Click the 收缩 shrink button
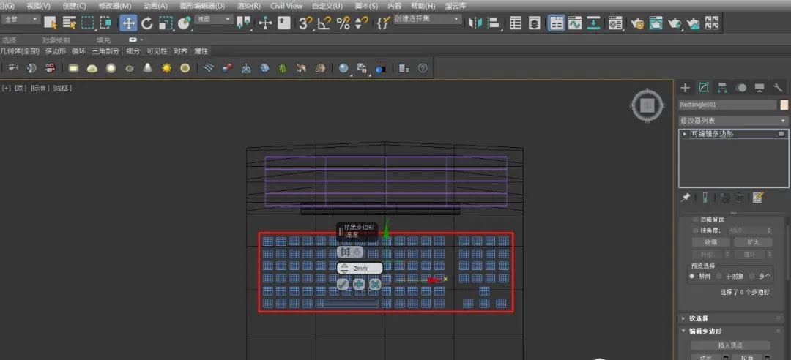791x360 pixels. point(710,242)
